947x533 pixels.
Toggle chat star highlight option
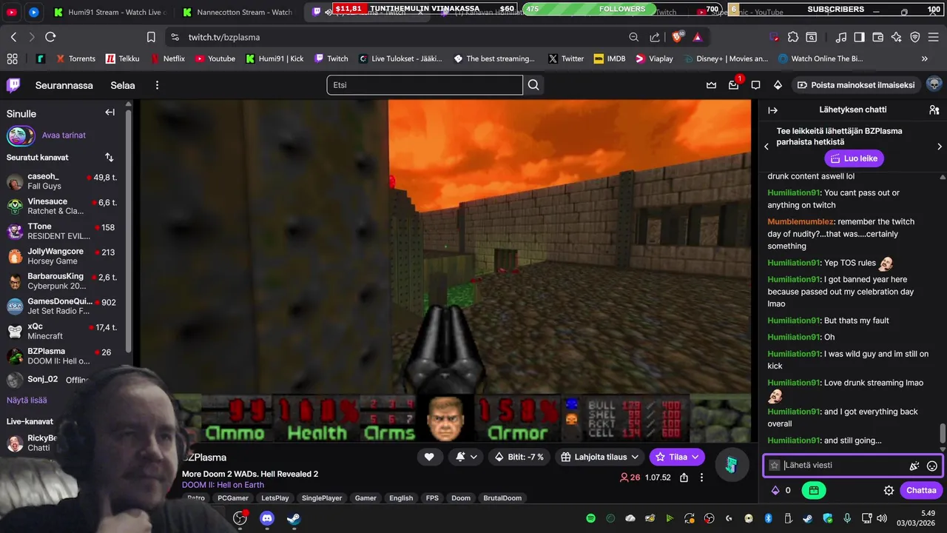pos(775,465)
